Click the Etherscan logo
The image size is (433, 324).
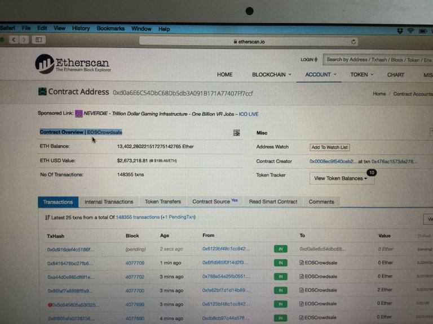(73, 64)
